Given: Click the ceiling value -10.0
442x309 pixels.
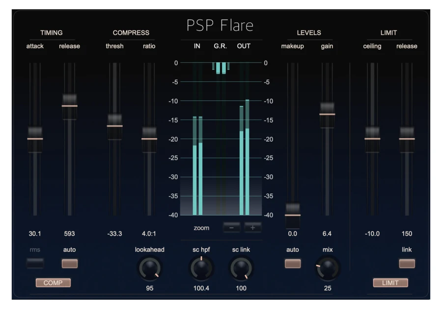Looking at the screenshot, I should pyautogui.click(x=372, y=234).
